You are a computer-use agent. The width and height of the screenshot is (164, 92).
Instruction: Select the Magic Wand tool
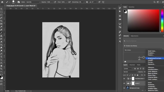tap(1, 18)
